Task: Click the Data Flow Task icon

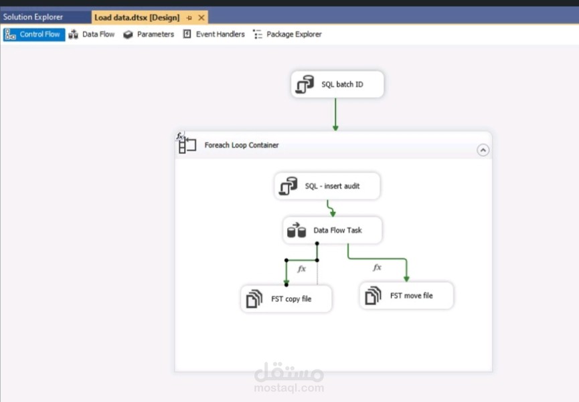Action: point(297,230)
